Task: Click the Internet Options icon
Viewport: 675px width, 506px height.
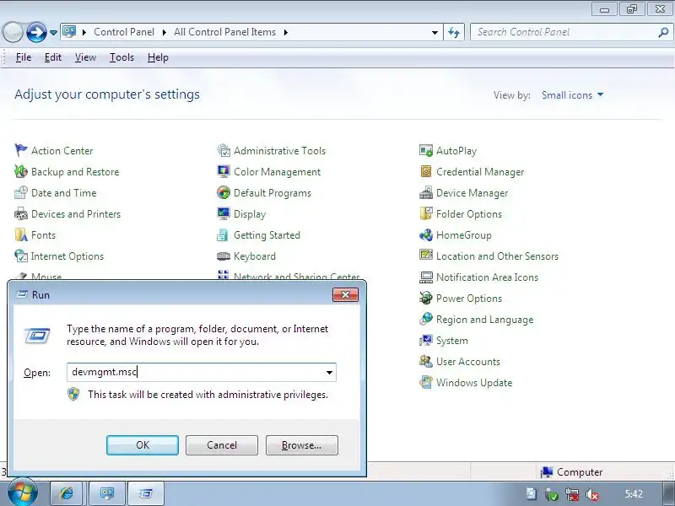Action: [x=21, y=256]
